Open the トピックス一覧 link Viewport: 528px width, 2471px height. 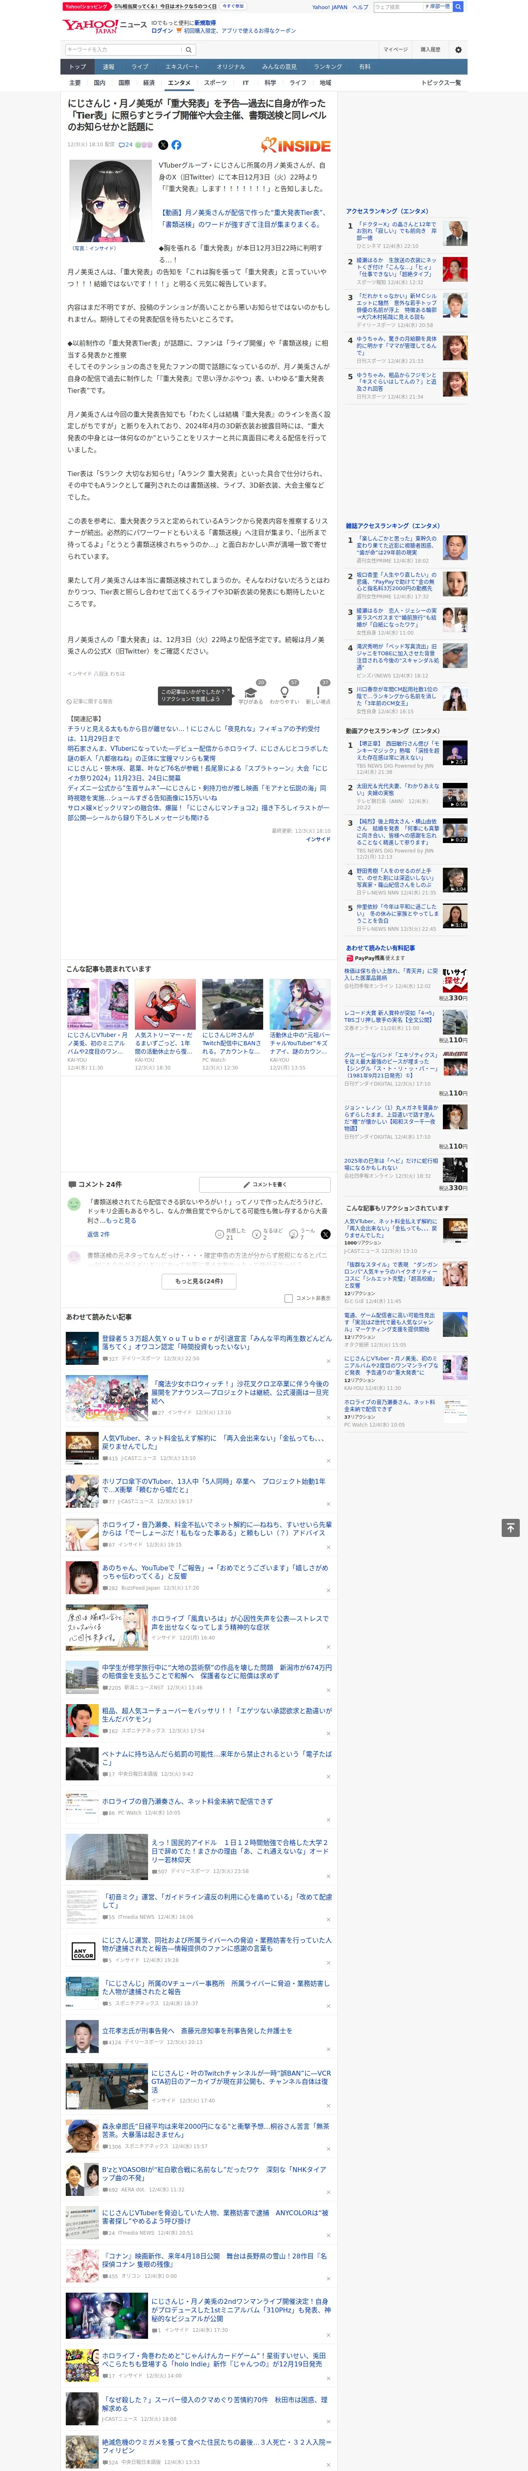(441, 82)
